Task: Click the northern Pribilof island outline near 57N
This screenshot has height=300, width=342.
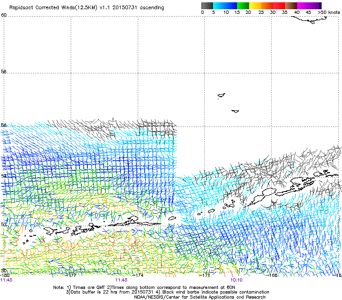Action: pyautogui.click(x=221, y=96)
